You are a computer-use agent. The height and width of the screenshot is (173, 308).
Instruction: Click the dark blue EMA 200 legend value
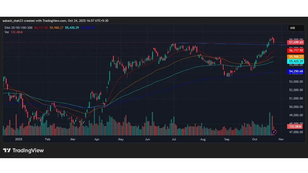click(x=87, y=28)
